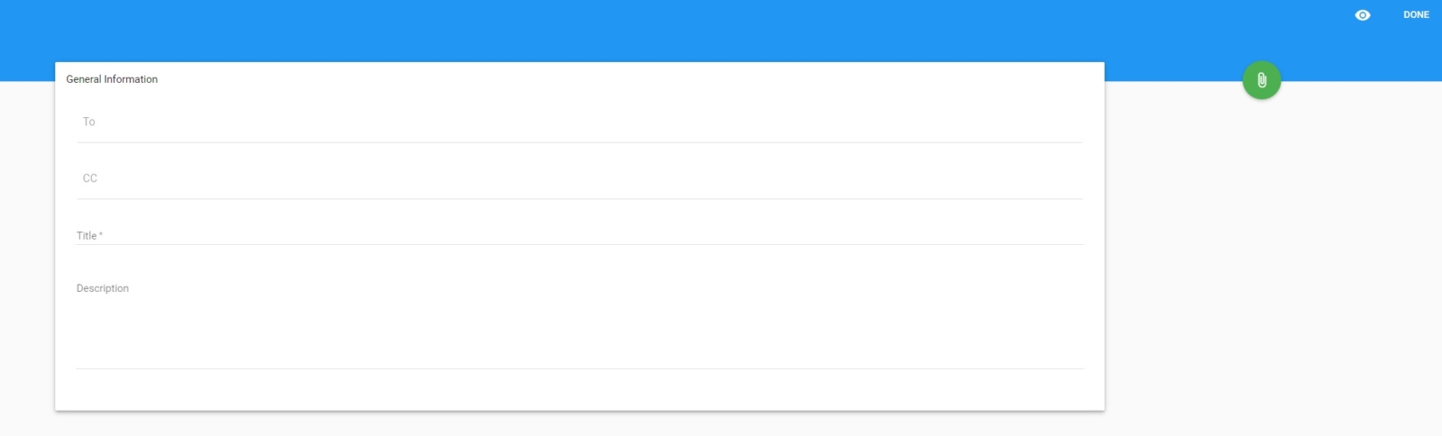The width and height of the screenshot is (1442, 436).
Task: Focus the CC recipient field
Action: 580,178
